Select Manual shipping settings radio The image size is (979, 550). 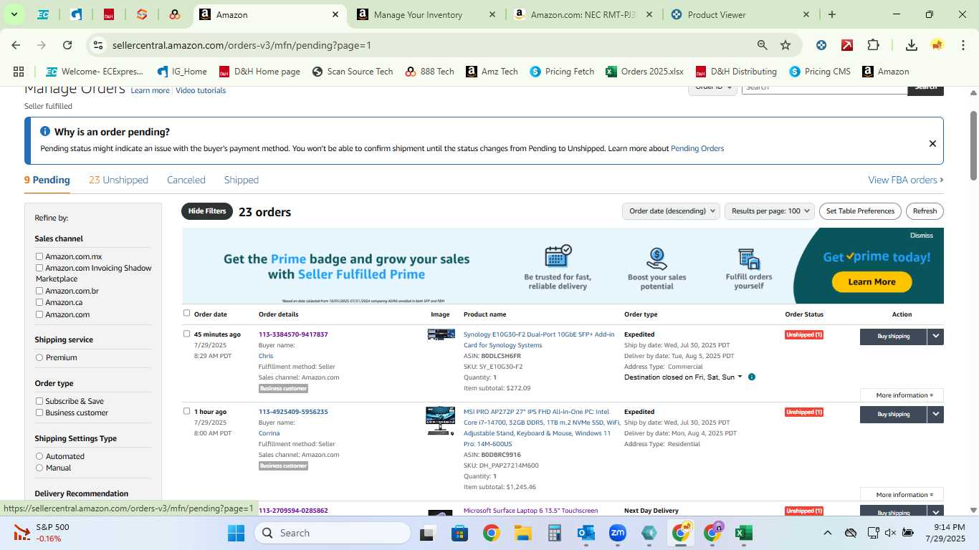tap(39, 468)
